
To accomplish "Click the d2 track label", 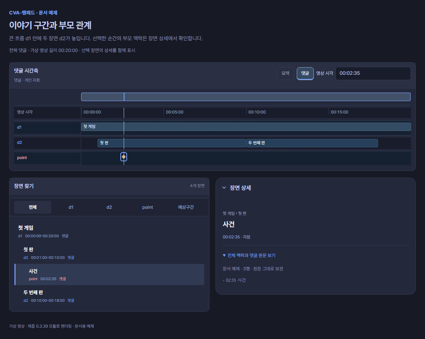I will [x=19, y=142].
